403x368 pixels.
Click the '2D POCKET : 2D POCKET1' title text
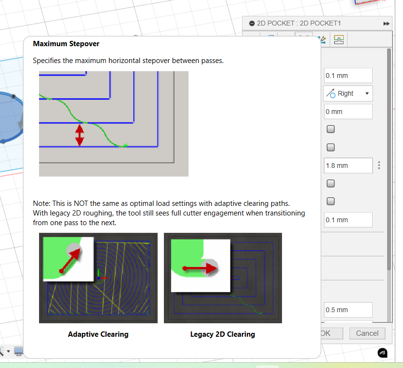[299, 24]
